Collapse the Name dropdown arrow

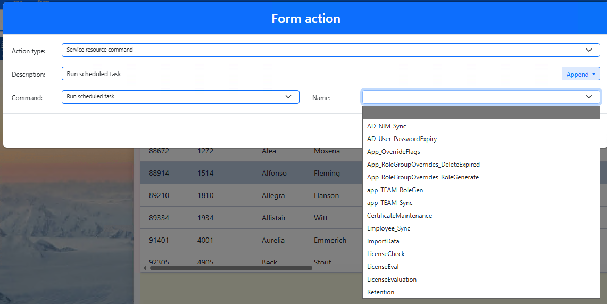[589, 97]
